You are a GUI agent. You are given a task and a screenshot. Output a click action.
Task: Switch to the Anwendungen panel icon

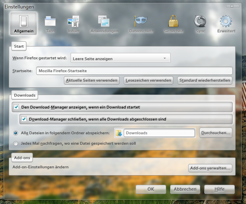[104, 24]
